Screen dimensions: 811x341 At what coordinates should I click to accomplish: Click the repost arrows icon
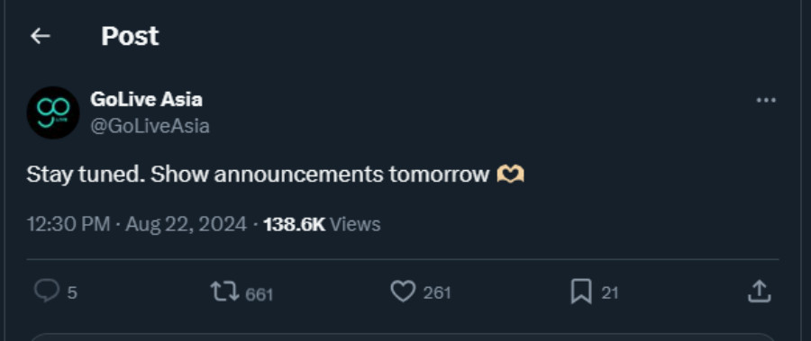225,292
